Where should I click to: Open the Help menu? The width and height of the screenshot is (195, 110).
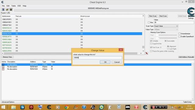pos(24,6)
